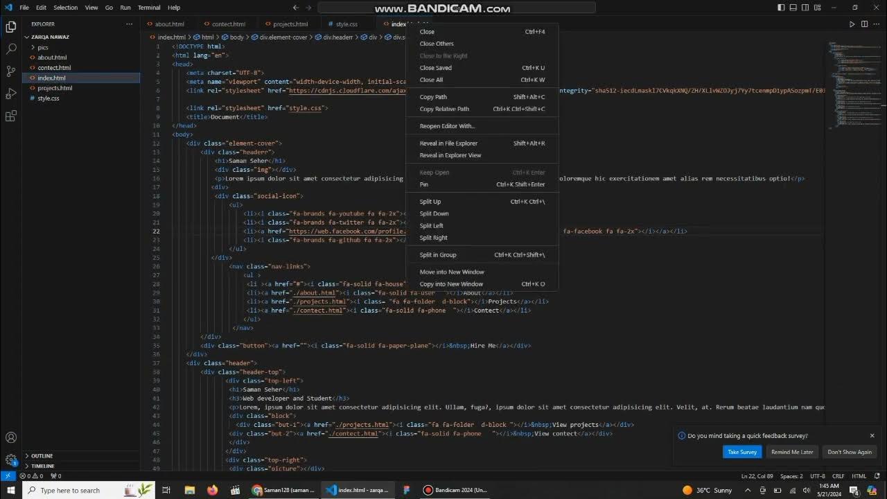This screenshot has height=499, width=887.
Task: Open the Manage gear icon
Action: (10, 459)
